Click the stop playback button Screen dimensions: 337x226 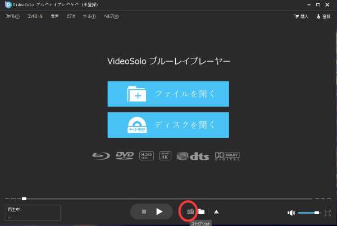pyautogui.click(x=144, y=211)
